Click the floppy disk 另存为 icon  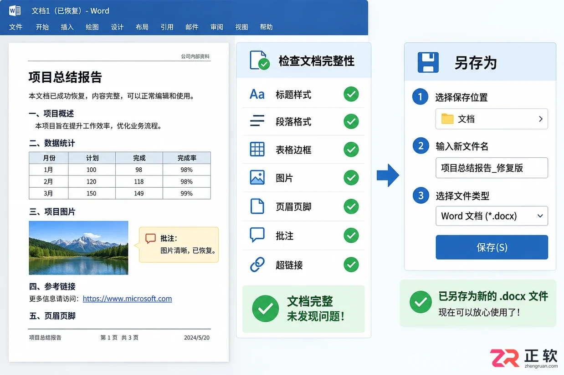point(428,62)
